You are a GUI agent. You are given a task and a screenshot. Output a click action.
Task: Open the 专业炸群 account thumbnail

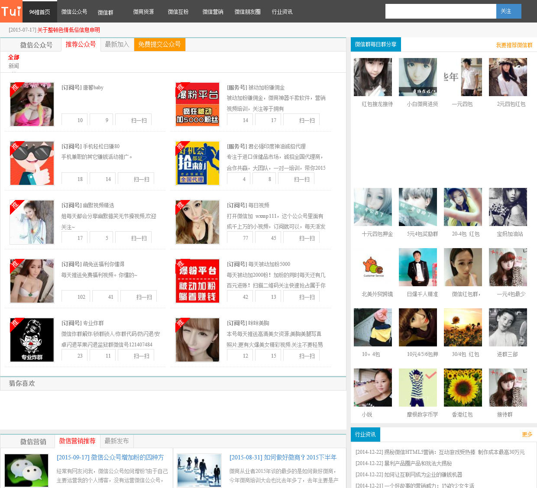point(32,340)
